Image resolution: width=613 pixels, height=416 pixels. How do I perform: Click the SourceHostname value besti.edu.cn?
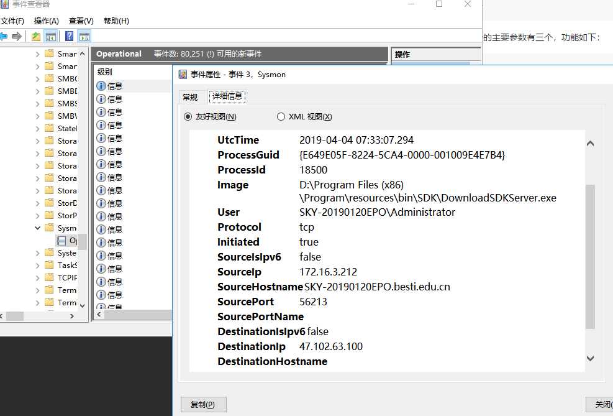click(x=377, y=287)
